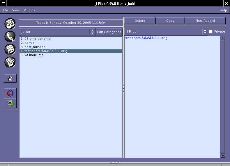Start sync with red-blue arrows icon
Image resolution: width=230 pixels, height=166 pixels.
[x=10, y=93]
